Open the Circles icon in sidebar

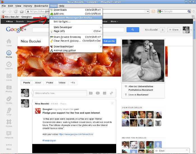tap(9, 99)
